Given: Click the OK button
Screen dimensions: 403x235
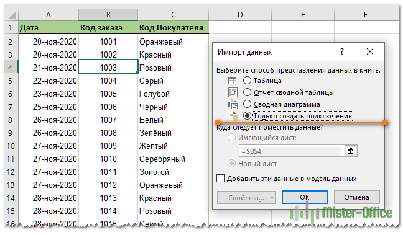Looking at the screenshot, I should 305,197.
